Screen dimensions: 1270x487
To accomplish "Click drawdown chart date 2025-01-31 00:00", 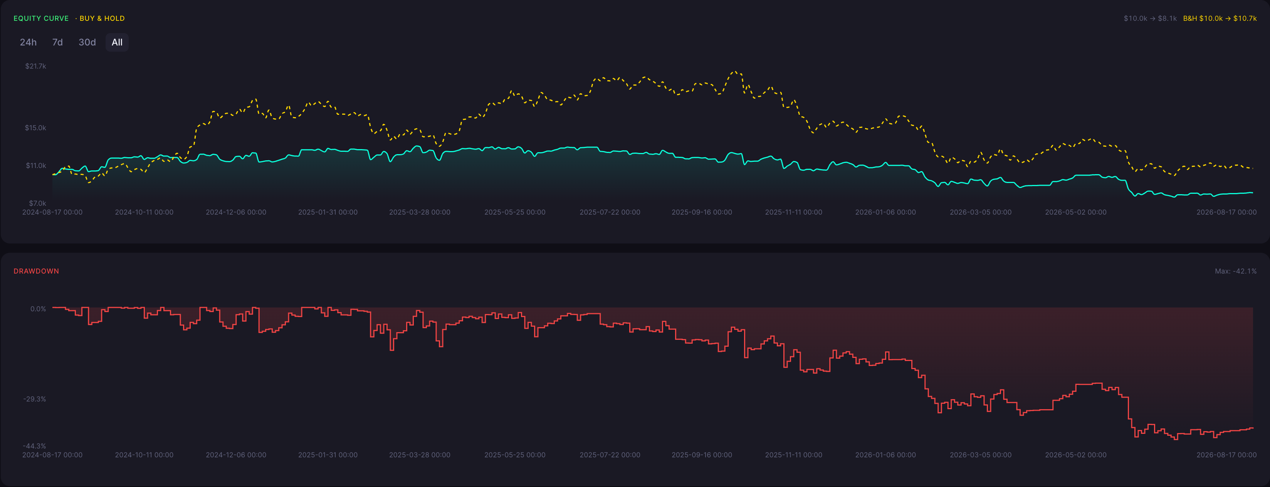I will (x=328, y=455).
